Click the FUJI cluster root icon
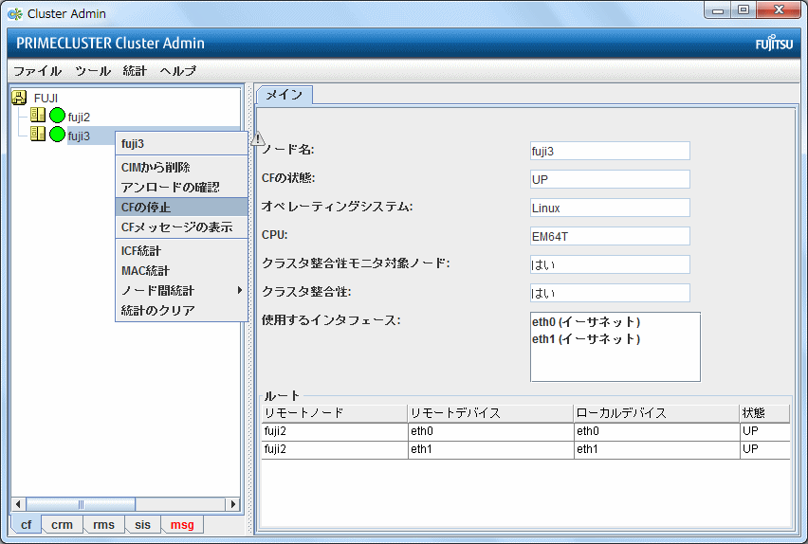 19,98
